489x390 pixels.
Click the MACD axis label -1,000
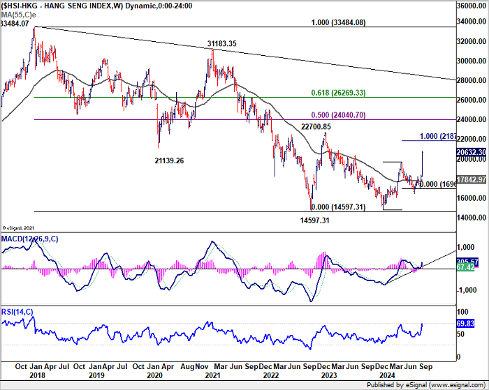tap(467, 290)
